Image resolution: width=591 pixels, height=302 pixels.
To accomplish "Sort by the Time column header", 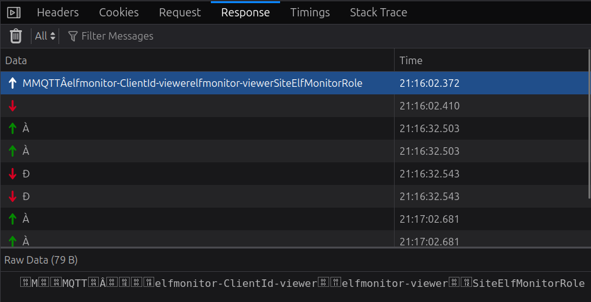I will pyautogui.click(x=411, y=60).
